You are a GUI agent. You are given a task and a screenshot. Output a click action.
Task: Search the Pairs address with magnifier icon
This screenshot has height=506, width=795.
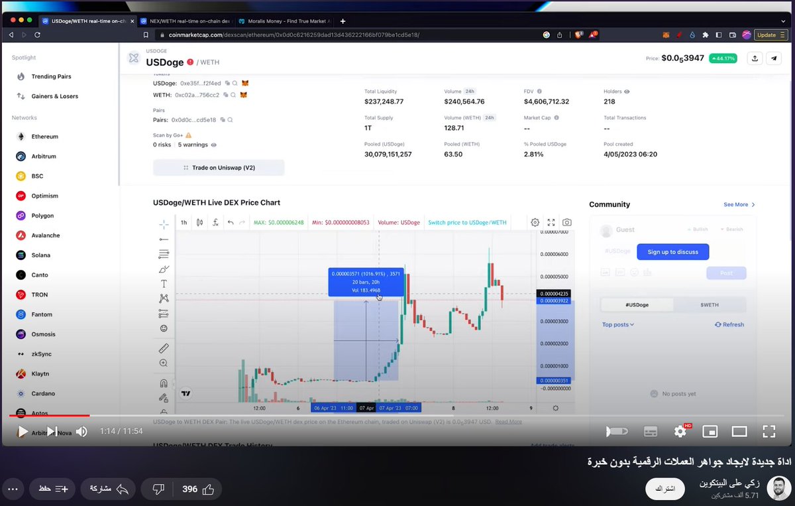[230, 120]
